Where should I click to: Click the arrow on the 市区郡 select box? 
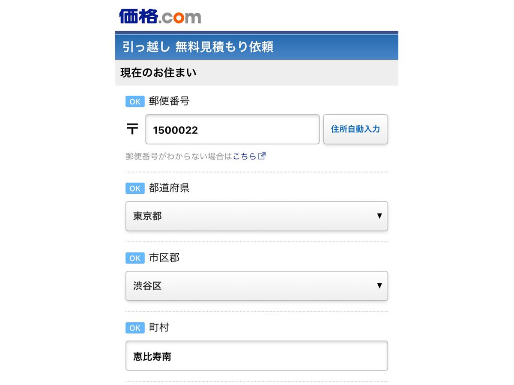(x=379, y=286)
